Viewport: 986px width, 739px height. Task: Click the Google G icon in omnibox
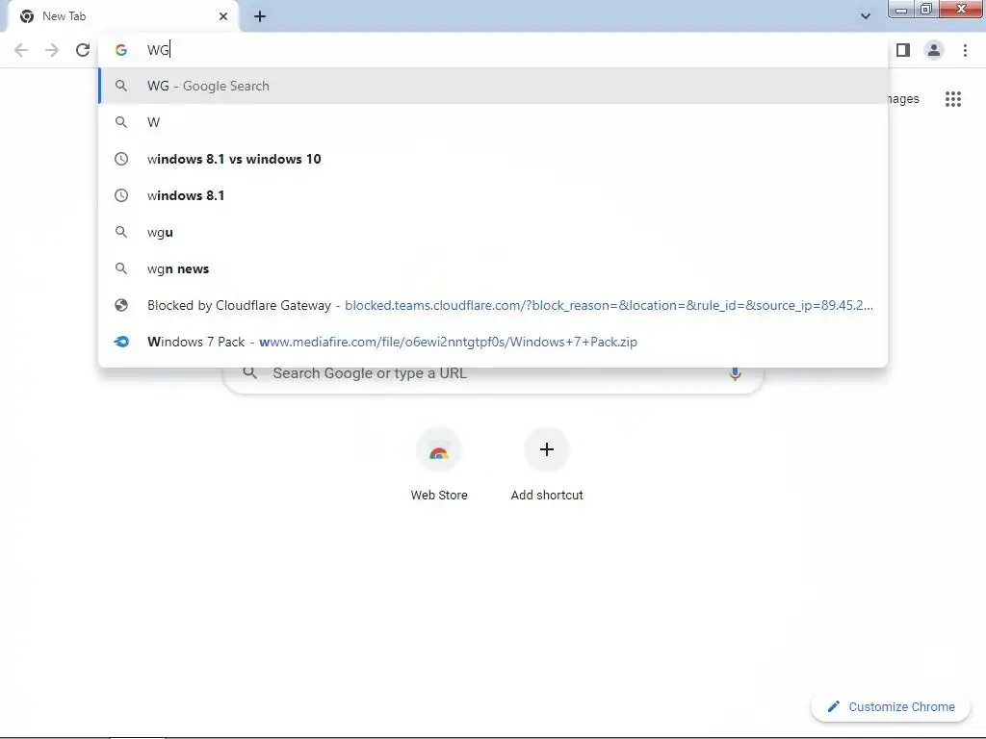[121, 50]
